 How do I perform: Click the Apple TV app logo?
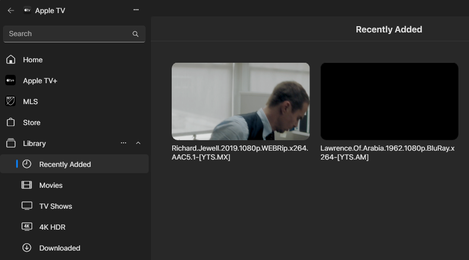coord(27,10)
